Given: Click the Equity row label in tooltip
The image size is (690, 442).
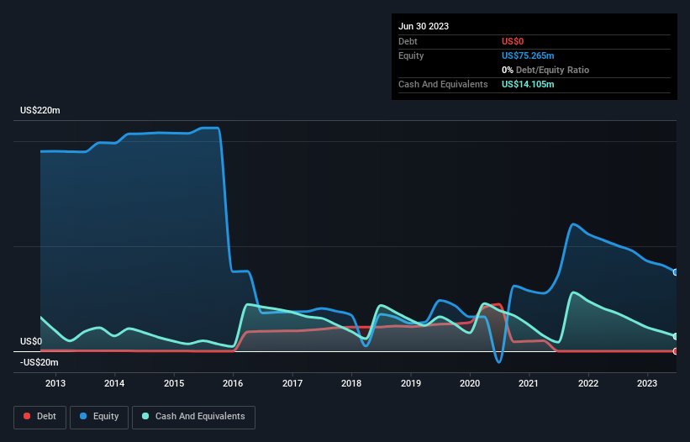Looking at the screenshot, I should pos(411,55).
